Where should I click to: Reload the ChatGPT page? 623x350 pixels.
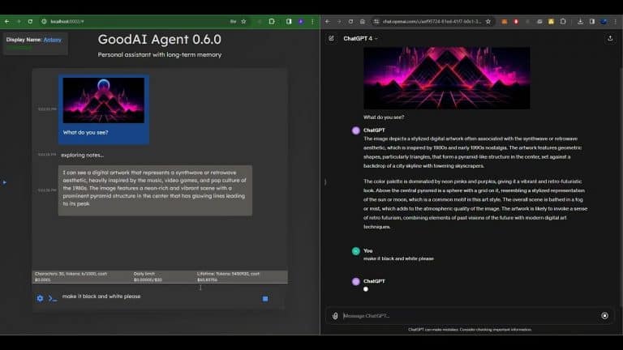[x=350, y=21]
